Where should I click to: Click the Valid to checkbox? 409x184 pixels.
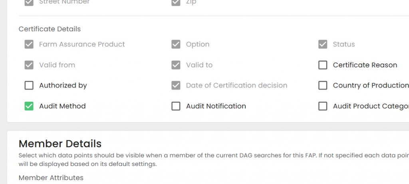click(x=176, y=65)
